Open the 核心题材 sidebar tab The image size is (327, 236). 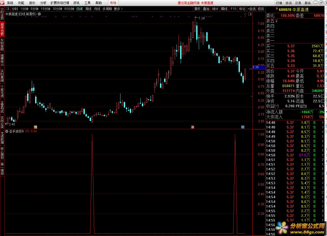click(2, 153)
